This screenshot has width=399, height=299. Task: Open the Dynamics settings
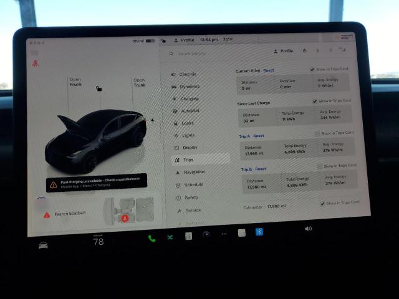click(x=186, y=87)
